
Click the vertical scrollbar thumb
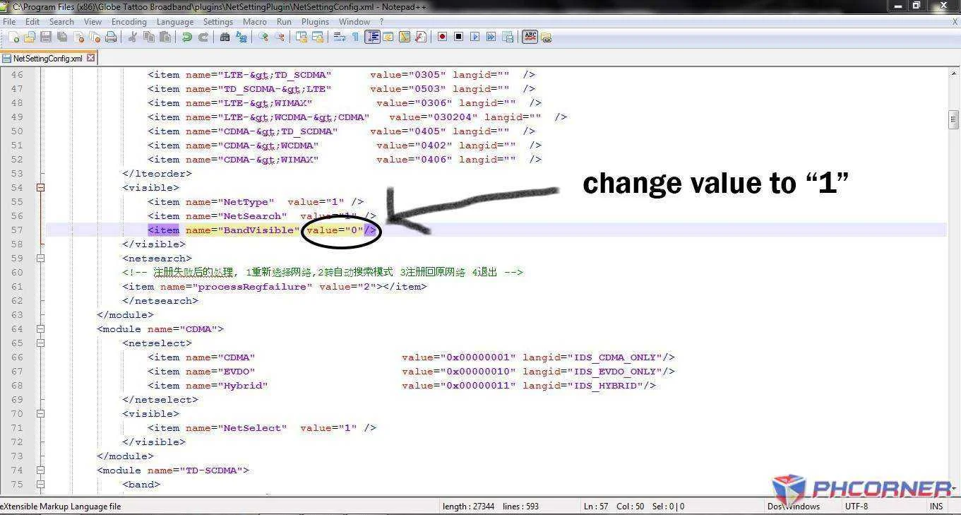tap(953, 119)
